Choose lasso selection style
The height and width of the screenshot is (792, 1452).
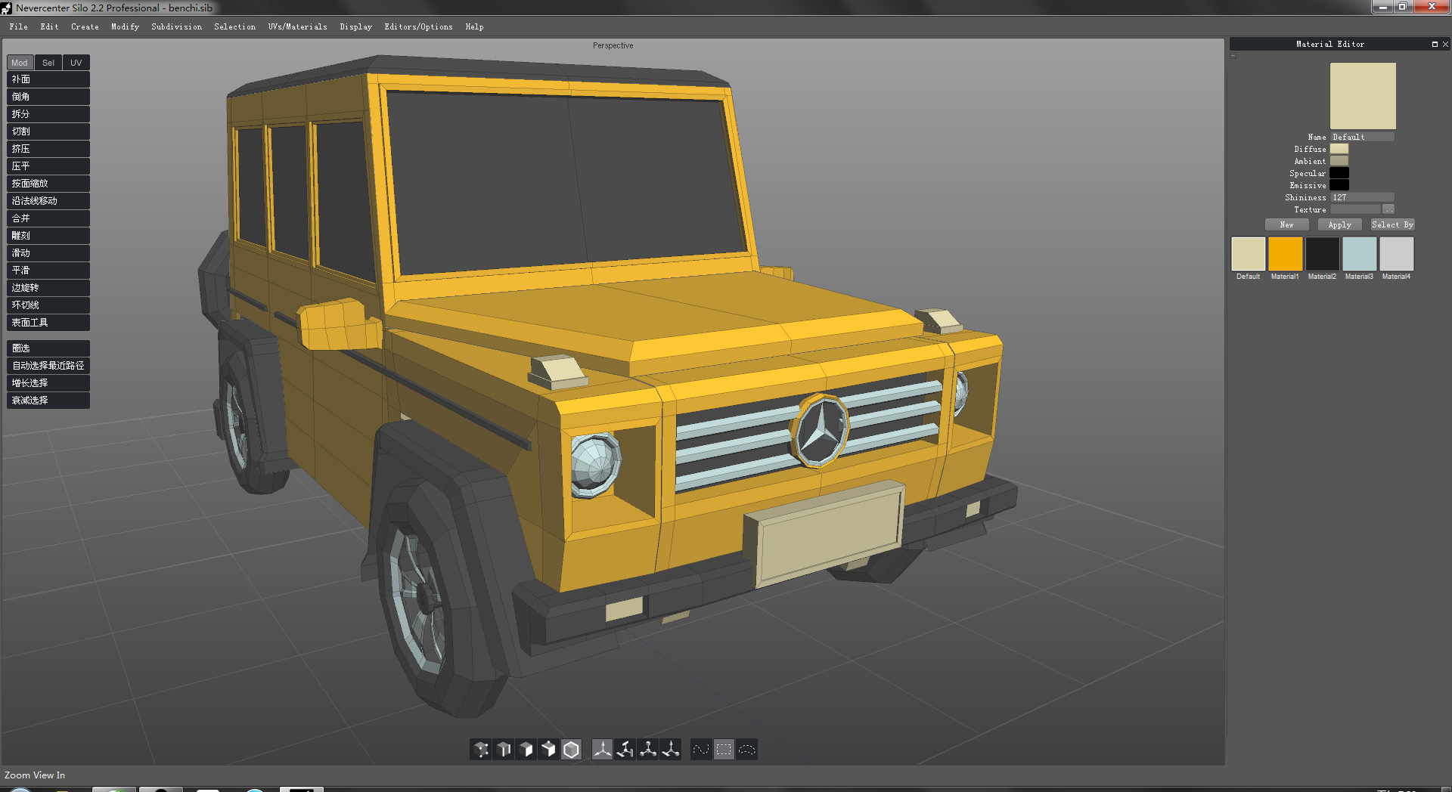click(x=746, y=750)
